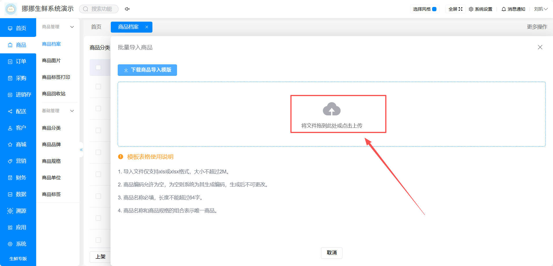Close the 商品档案 tab
Screen dimensions: 553x266
click(147, 27)
